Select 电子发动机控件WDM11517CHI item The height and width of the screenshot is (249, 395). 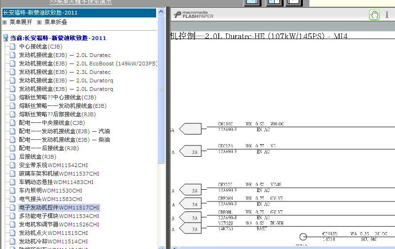pos(59,208)
